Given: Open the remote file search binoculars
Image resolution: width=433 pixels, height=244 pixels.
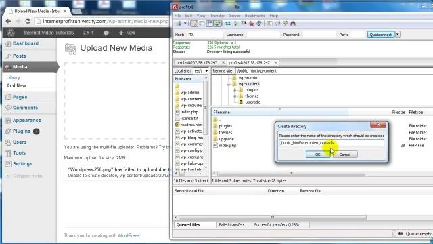Looking at the screenshot, I should click(293, 24).
